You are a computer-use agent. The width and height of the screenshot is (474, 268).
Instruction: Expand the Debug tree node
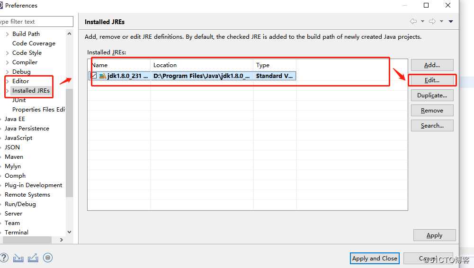(7, 72)
